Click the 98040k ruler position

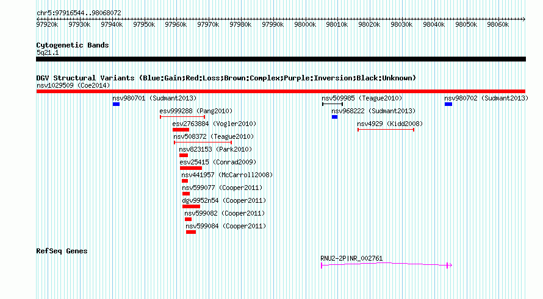pos(434,24)
